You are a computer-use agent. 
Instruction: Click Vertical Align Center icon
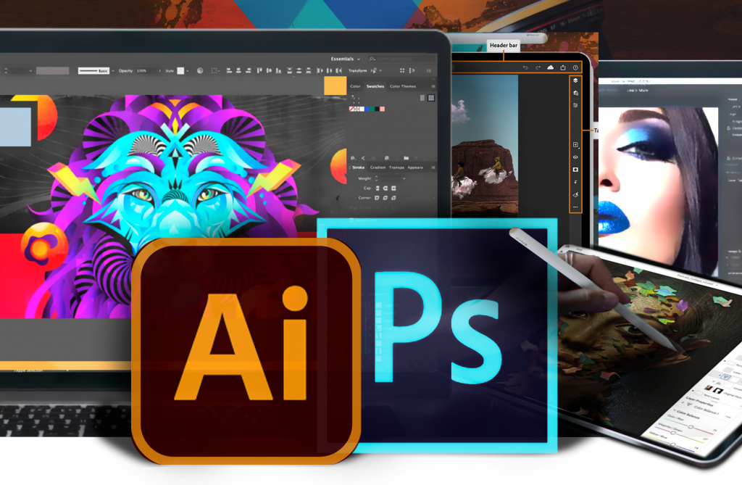coord(270,70)
